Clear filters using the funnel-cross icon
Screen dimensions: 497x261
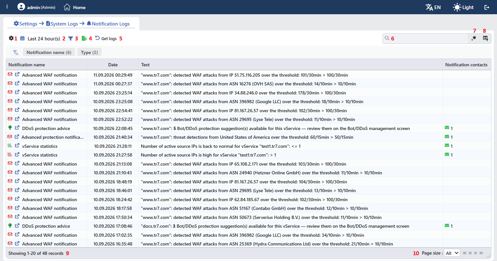click(16, 52)
